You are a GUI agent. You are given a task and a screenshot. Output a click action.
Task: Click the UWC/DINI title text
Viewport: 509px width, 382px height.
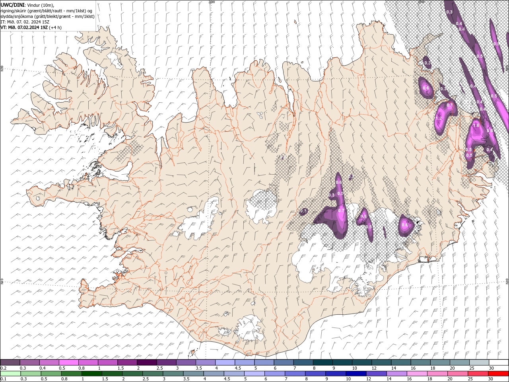tap(12, 4)
